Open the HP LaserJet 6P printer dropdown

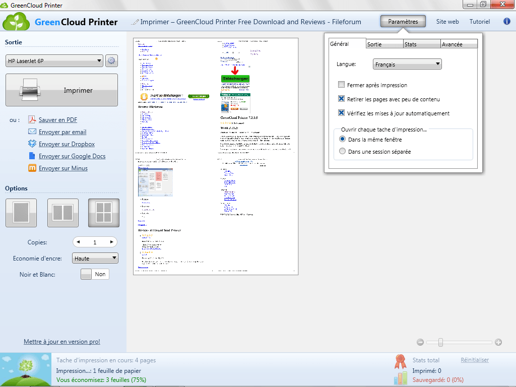[x=54, y=61]
